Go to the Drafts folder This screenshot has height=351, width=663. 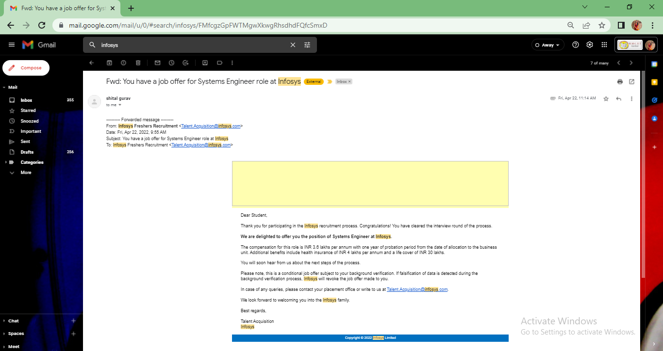click(27, 152)
